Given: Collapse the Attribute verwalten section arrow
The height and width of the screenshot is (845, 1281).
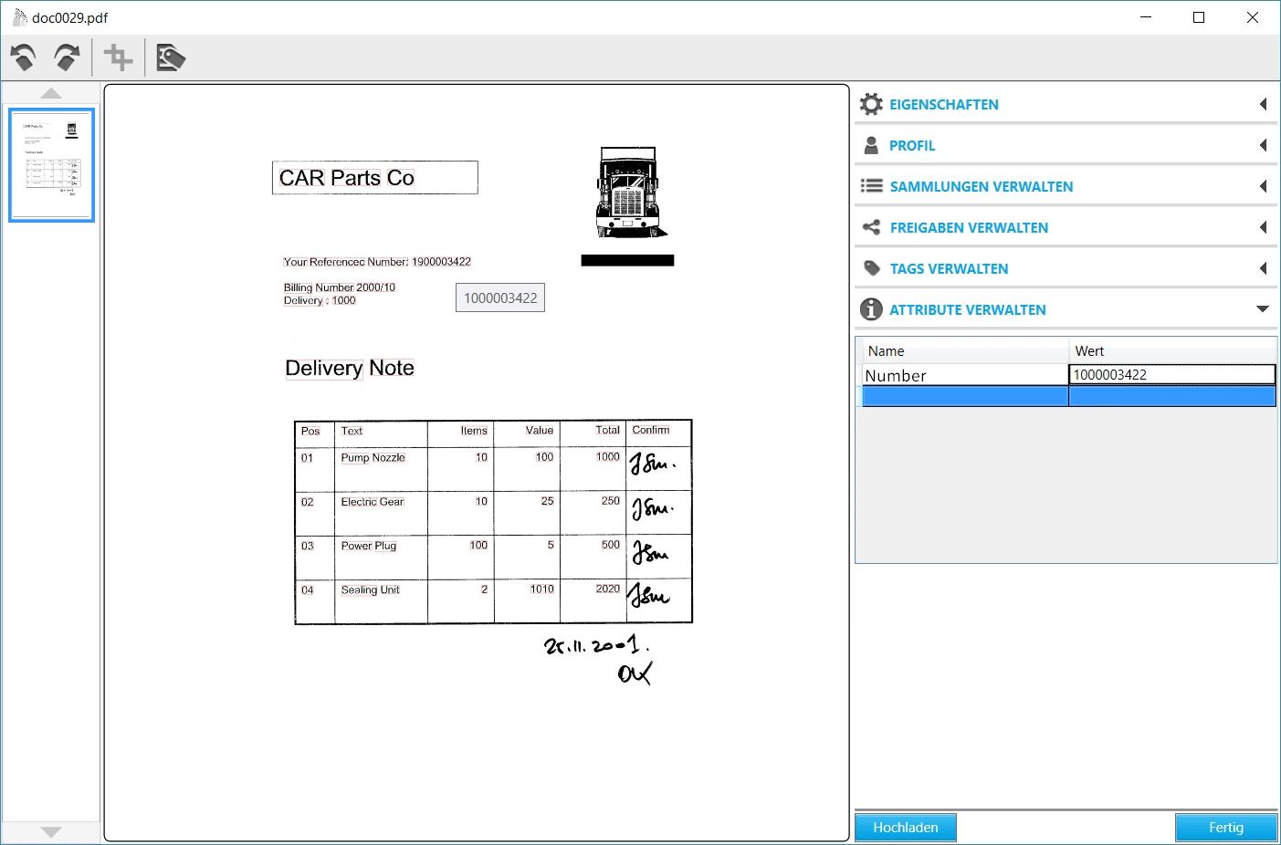Looking at the screenshot, I should click(1263, 309).
